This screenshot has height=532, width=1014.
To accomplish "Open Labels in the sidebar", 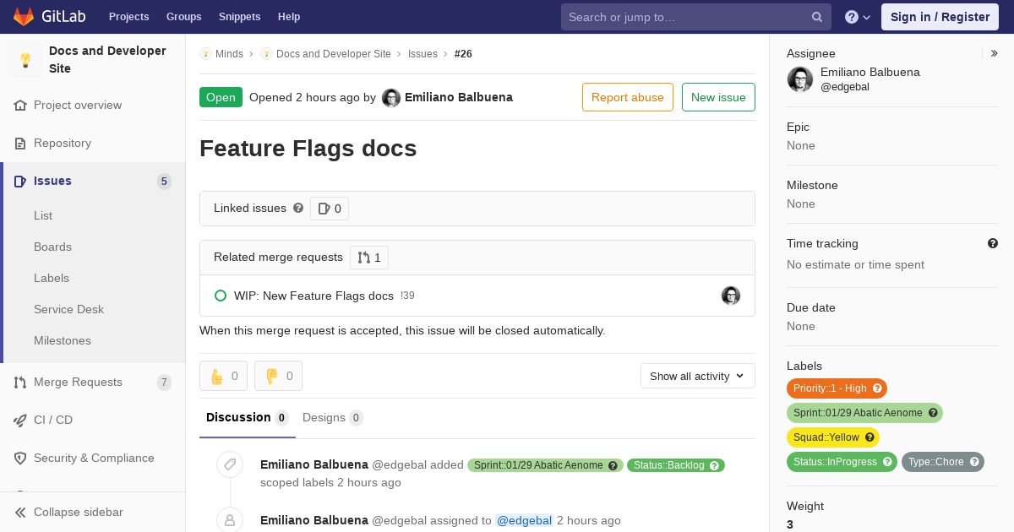I will click(x=52, y=278).
